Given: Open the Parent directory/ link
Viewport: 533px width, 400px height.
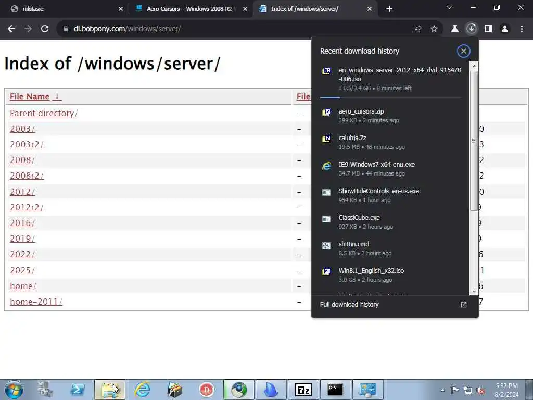Looking at the screenshot, I should pyautogui.click(x=44, y=113).
